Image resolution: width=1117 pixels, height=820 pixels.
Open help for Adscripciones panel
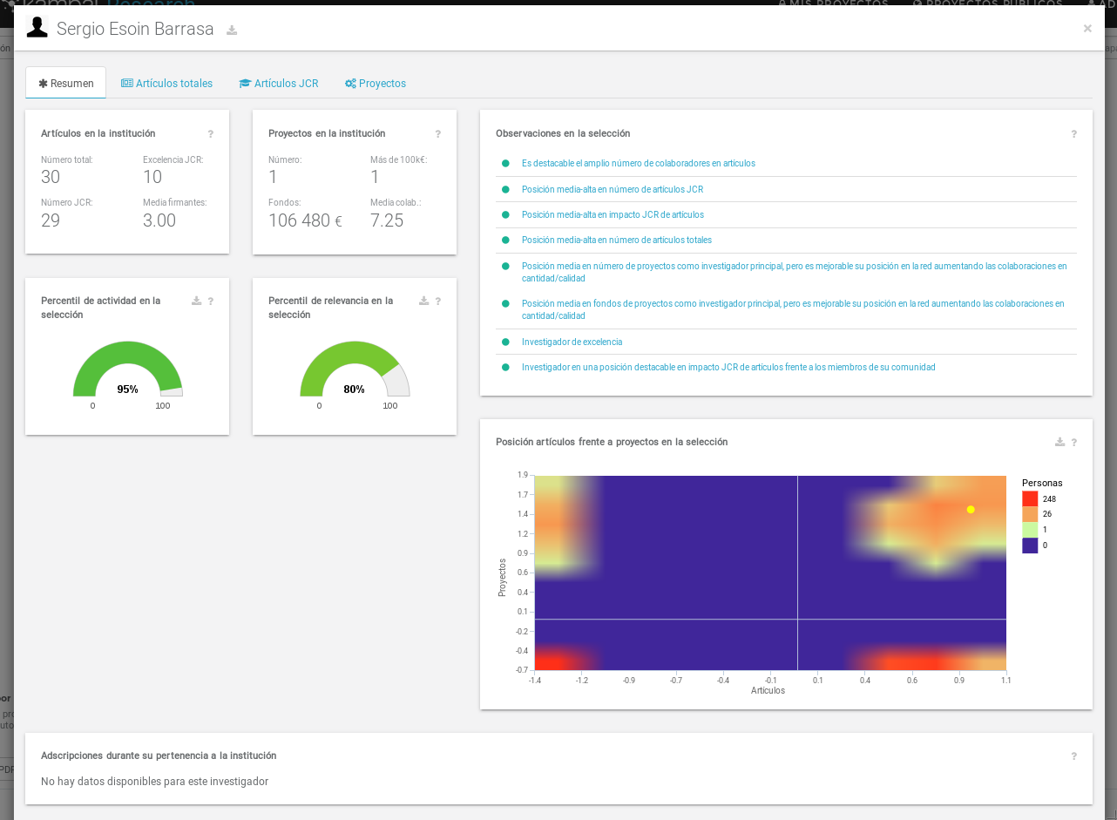pos(1074,756)
